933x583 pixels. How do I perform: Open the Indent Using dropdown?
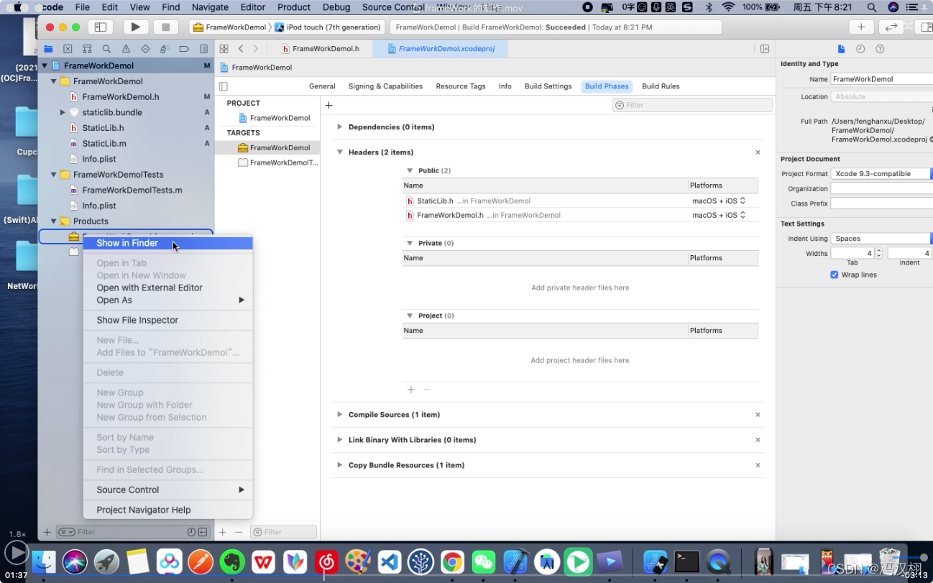coord(881,239)
